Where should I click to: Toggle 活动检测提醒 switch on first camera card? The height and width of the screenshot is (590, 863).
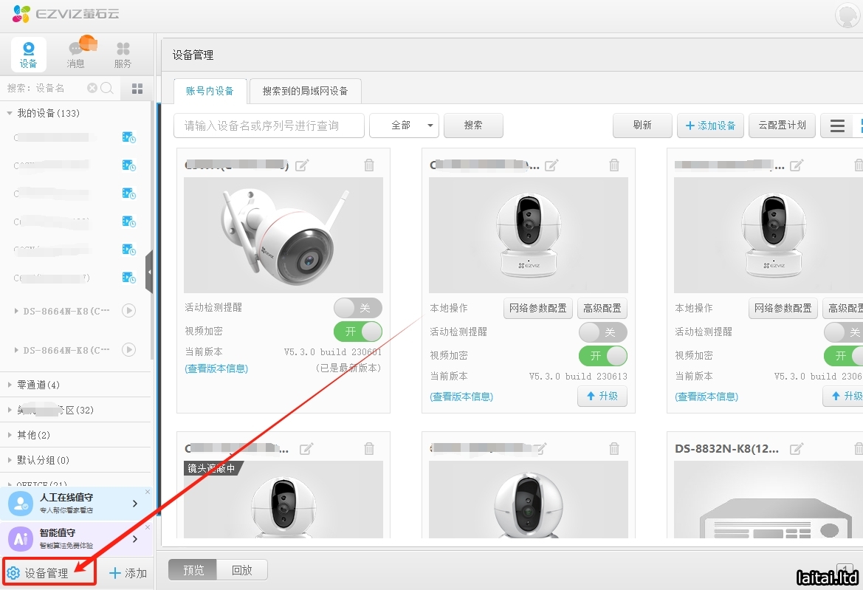[357, 308]
